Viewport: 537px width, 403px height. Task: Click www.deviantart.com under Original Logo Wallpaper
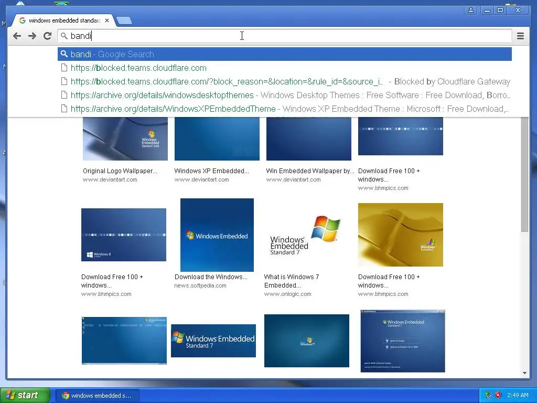(110, 179)
